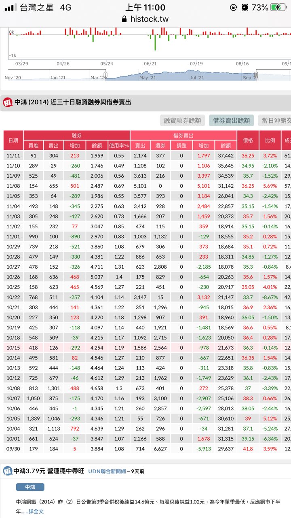This screenshot has height=518, width=291.
Task: Tap the cellular signal bars icon
Action: [10, 7]
